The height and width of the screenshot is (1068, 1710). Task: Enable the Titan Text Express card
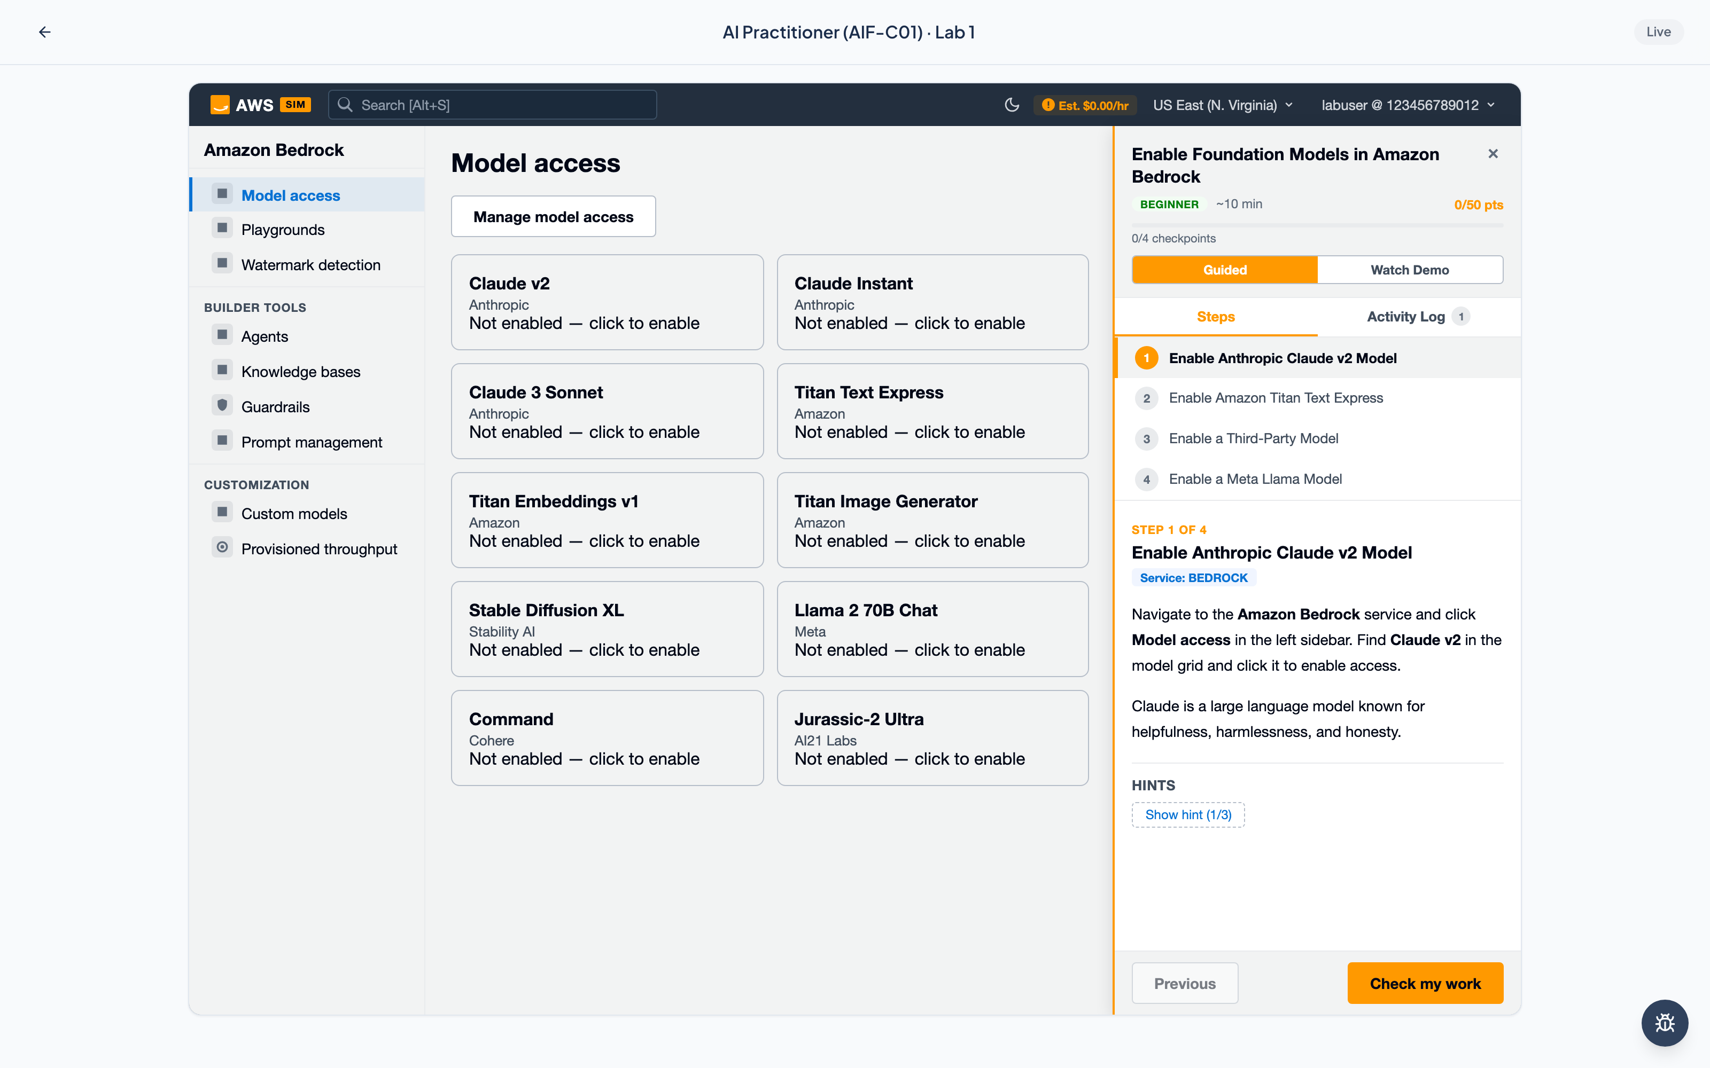[x=932, y=411]
